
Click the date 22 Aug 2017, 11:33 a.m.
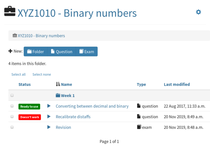coord(184,106)
